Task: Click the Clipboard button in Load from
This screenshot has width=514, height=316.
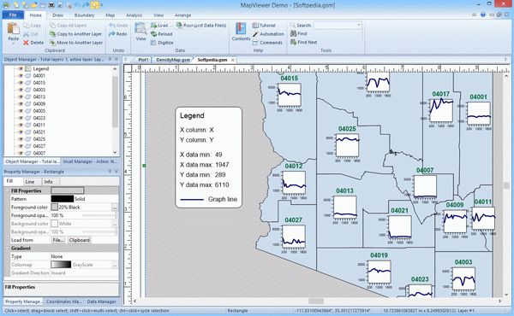Action: (x=80, y=240)
